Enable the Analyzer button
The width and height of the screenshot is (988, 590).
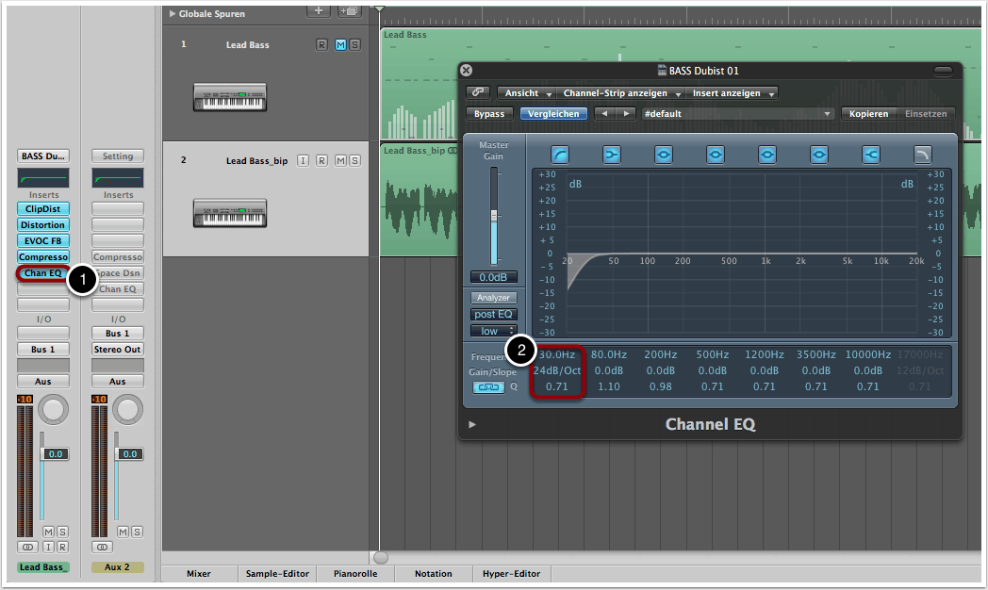493,298
